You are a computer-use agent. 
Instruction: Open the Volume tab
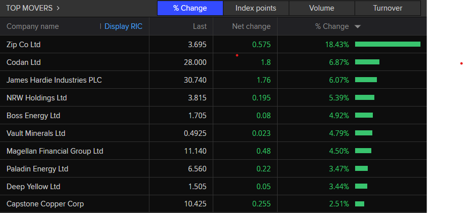tap(322, 8)
